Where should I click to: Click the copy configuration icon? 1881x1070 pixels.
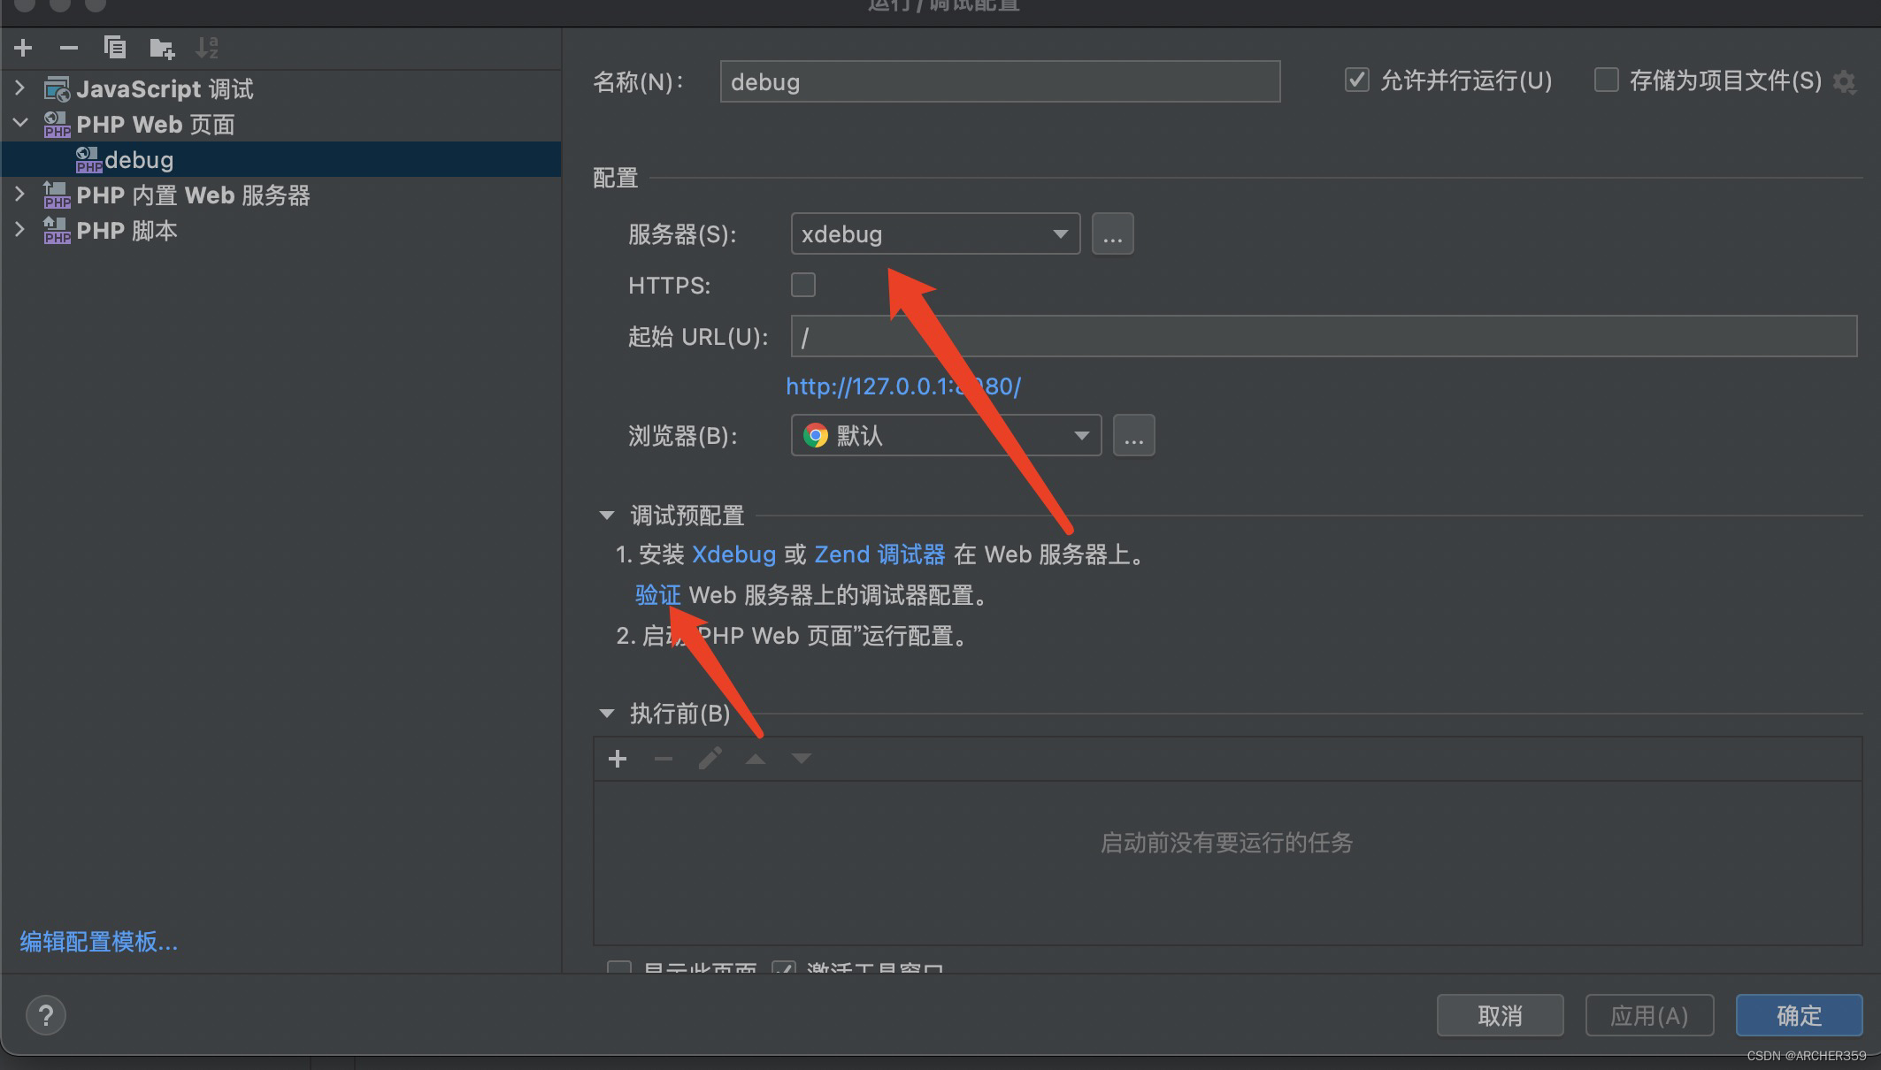[114, 48]
